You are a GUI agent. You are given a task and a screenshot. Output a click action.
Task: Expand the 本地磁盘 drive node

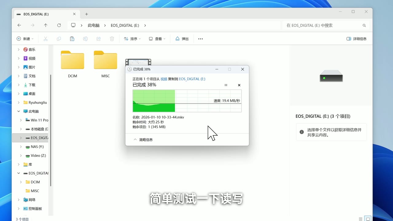[21, 129]
